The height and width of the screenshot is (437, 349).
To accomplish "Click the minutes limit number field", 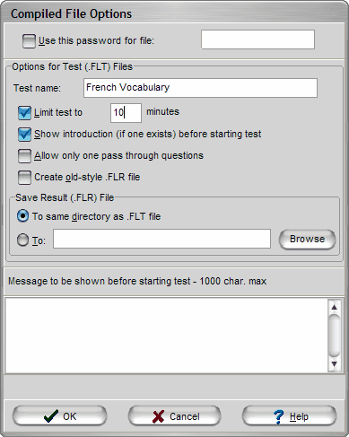I will point(126,113).
